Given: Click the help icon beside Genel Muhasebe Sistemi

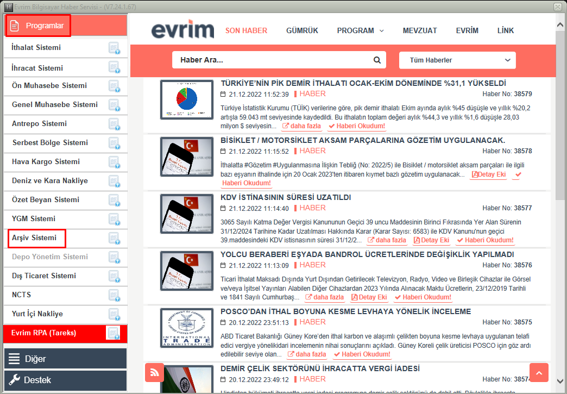Looking at the screenshot, I should pyautogui.click(x=114, y=105).
